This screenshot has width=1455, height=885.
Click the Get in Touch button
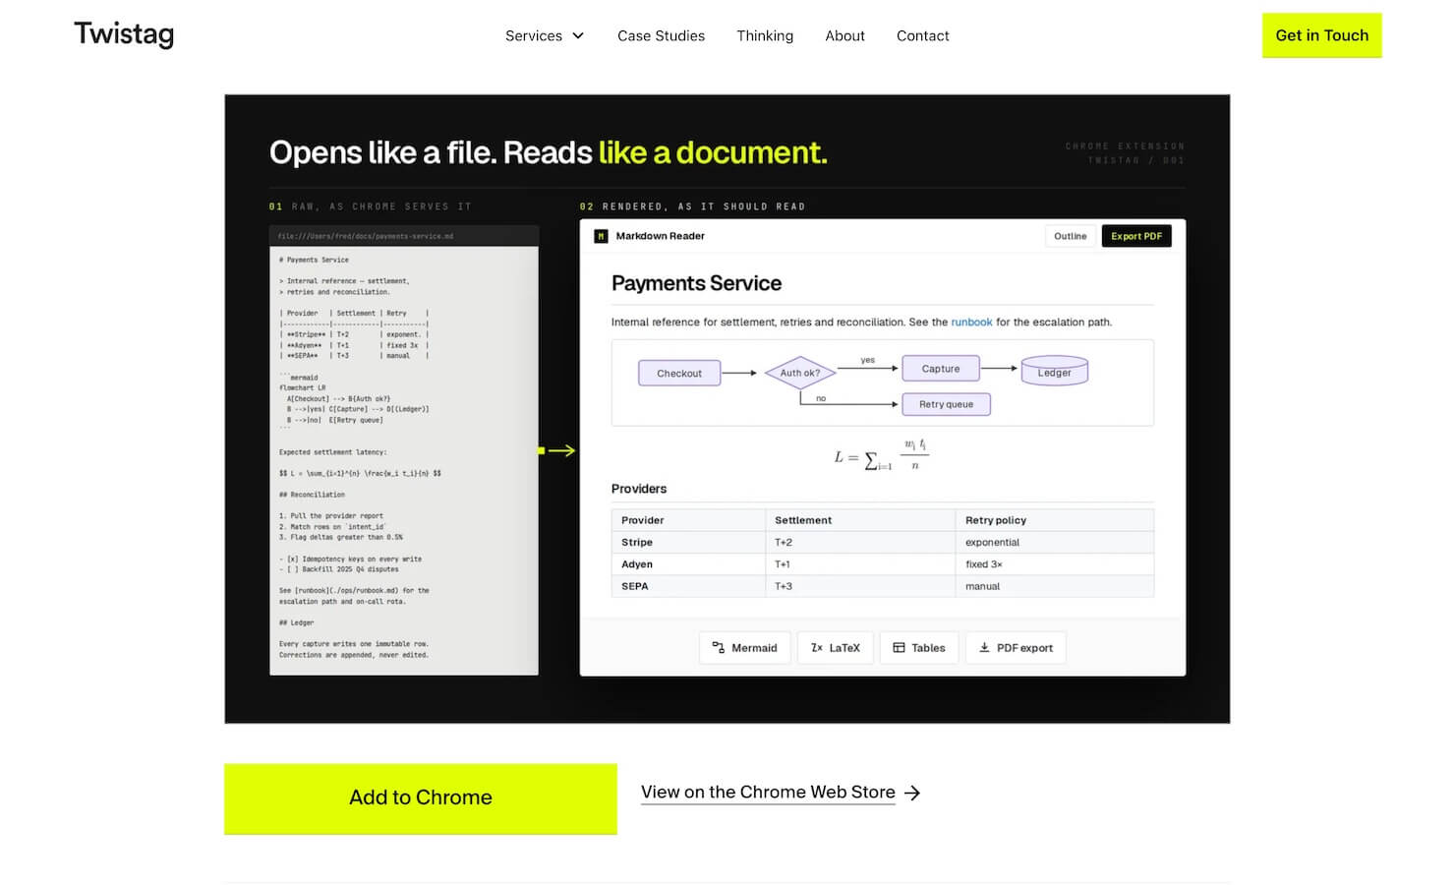click(1321, 35)
